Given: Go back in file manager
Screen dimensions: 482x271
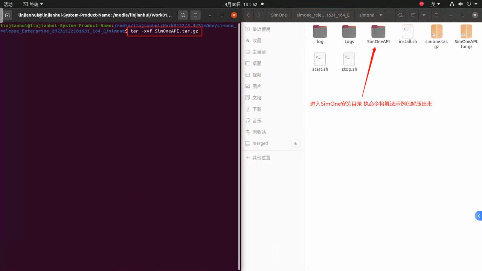Looking at the screenshot, I should pos(249,15).
